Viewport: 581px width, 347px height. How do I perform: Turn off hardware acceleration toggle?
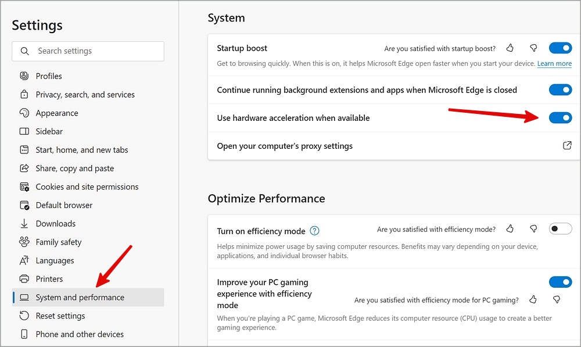point(560,118)
